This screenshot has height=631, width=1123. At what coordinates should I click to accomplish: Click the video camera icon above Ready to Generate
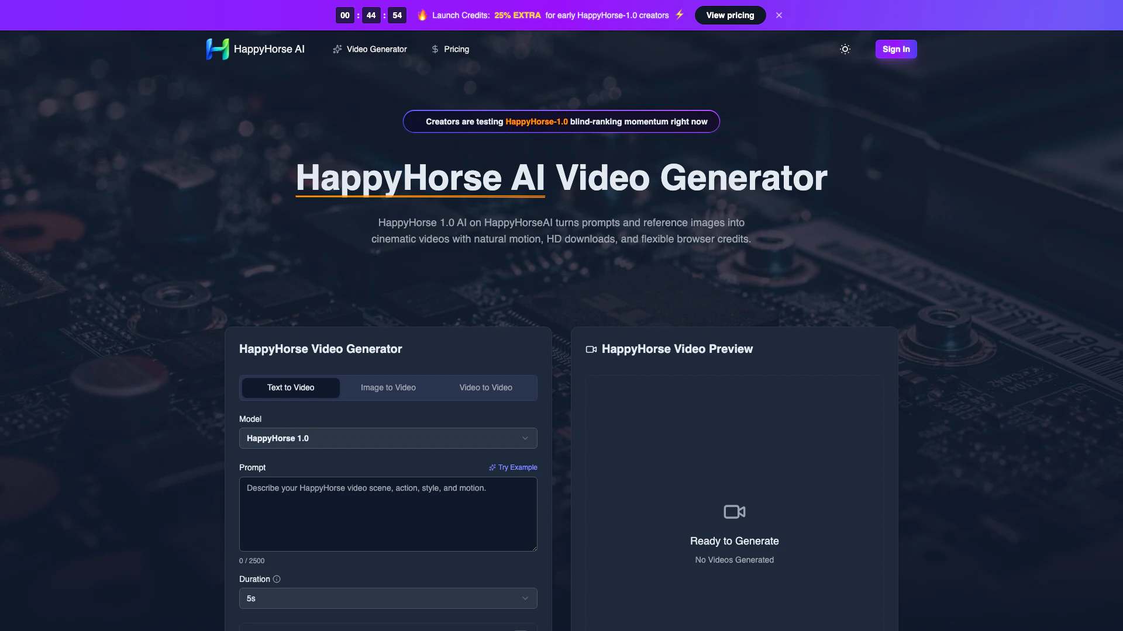(x=734, y=512)
